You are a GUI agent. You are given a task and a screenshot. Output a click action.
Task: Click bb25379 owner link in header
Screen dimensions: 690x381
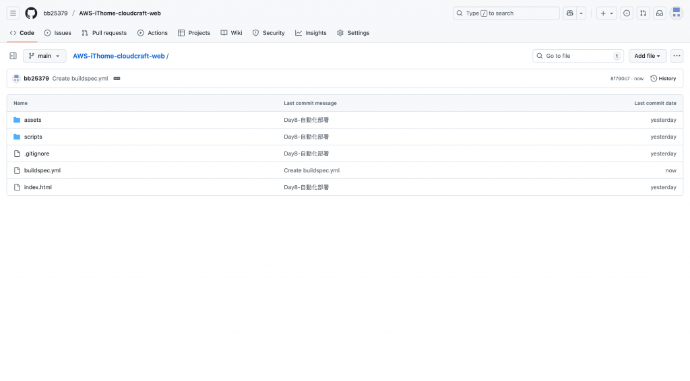click(55, 13)
